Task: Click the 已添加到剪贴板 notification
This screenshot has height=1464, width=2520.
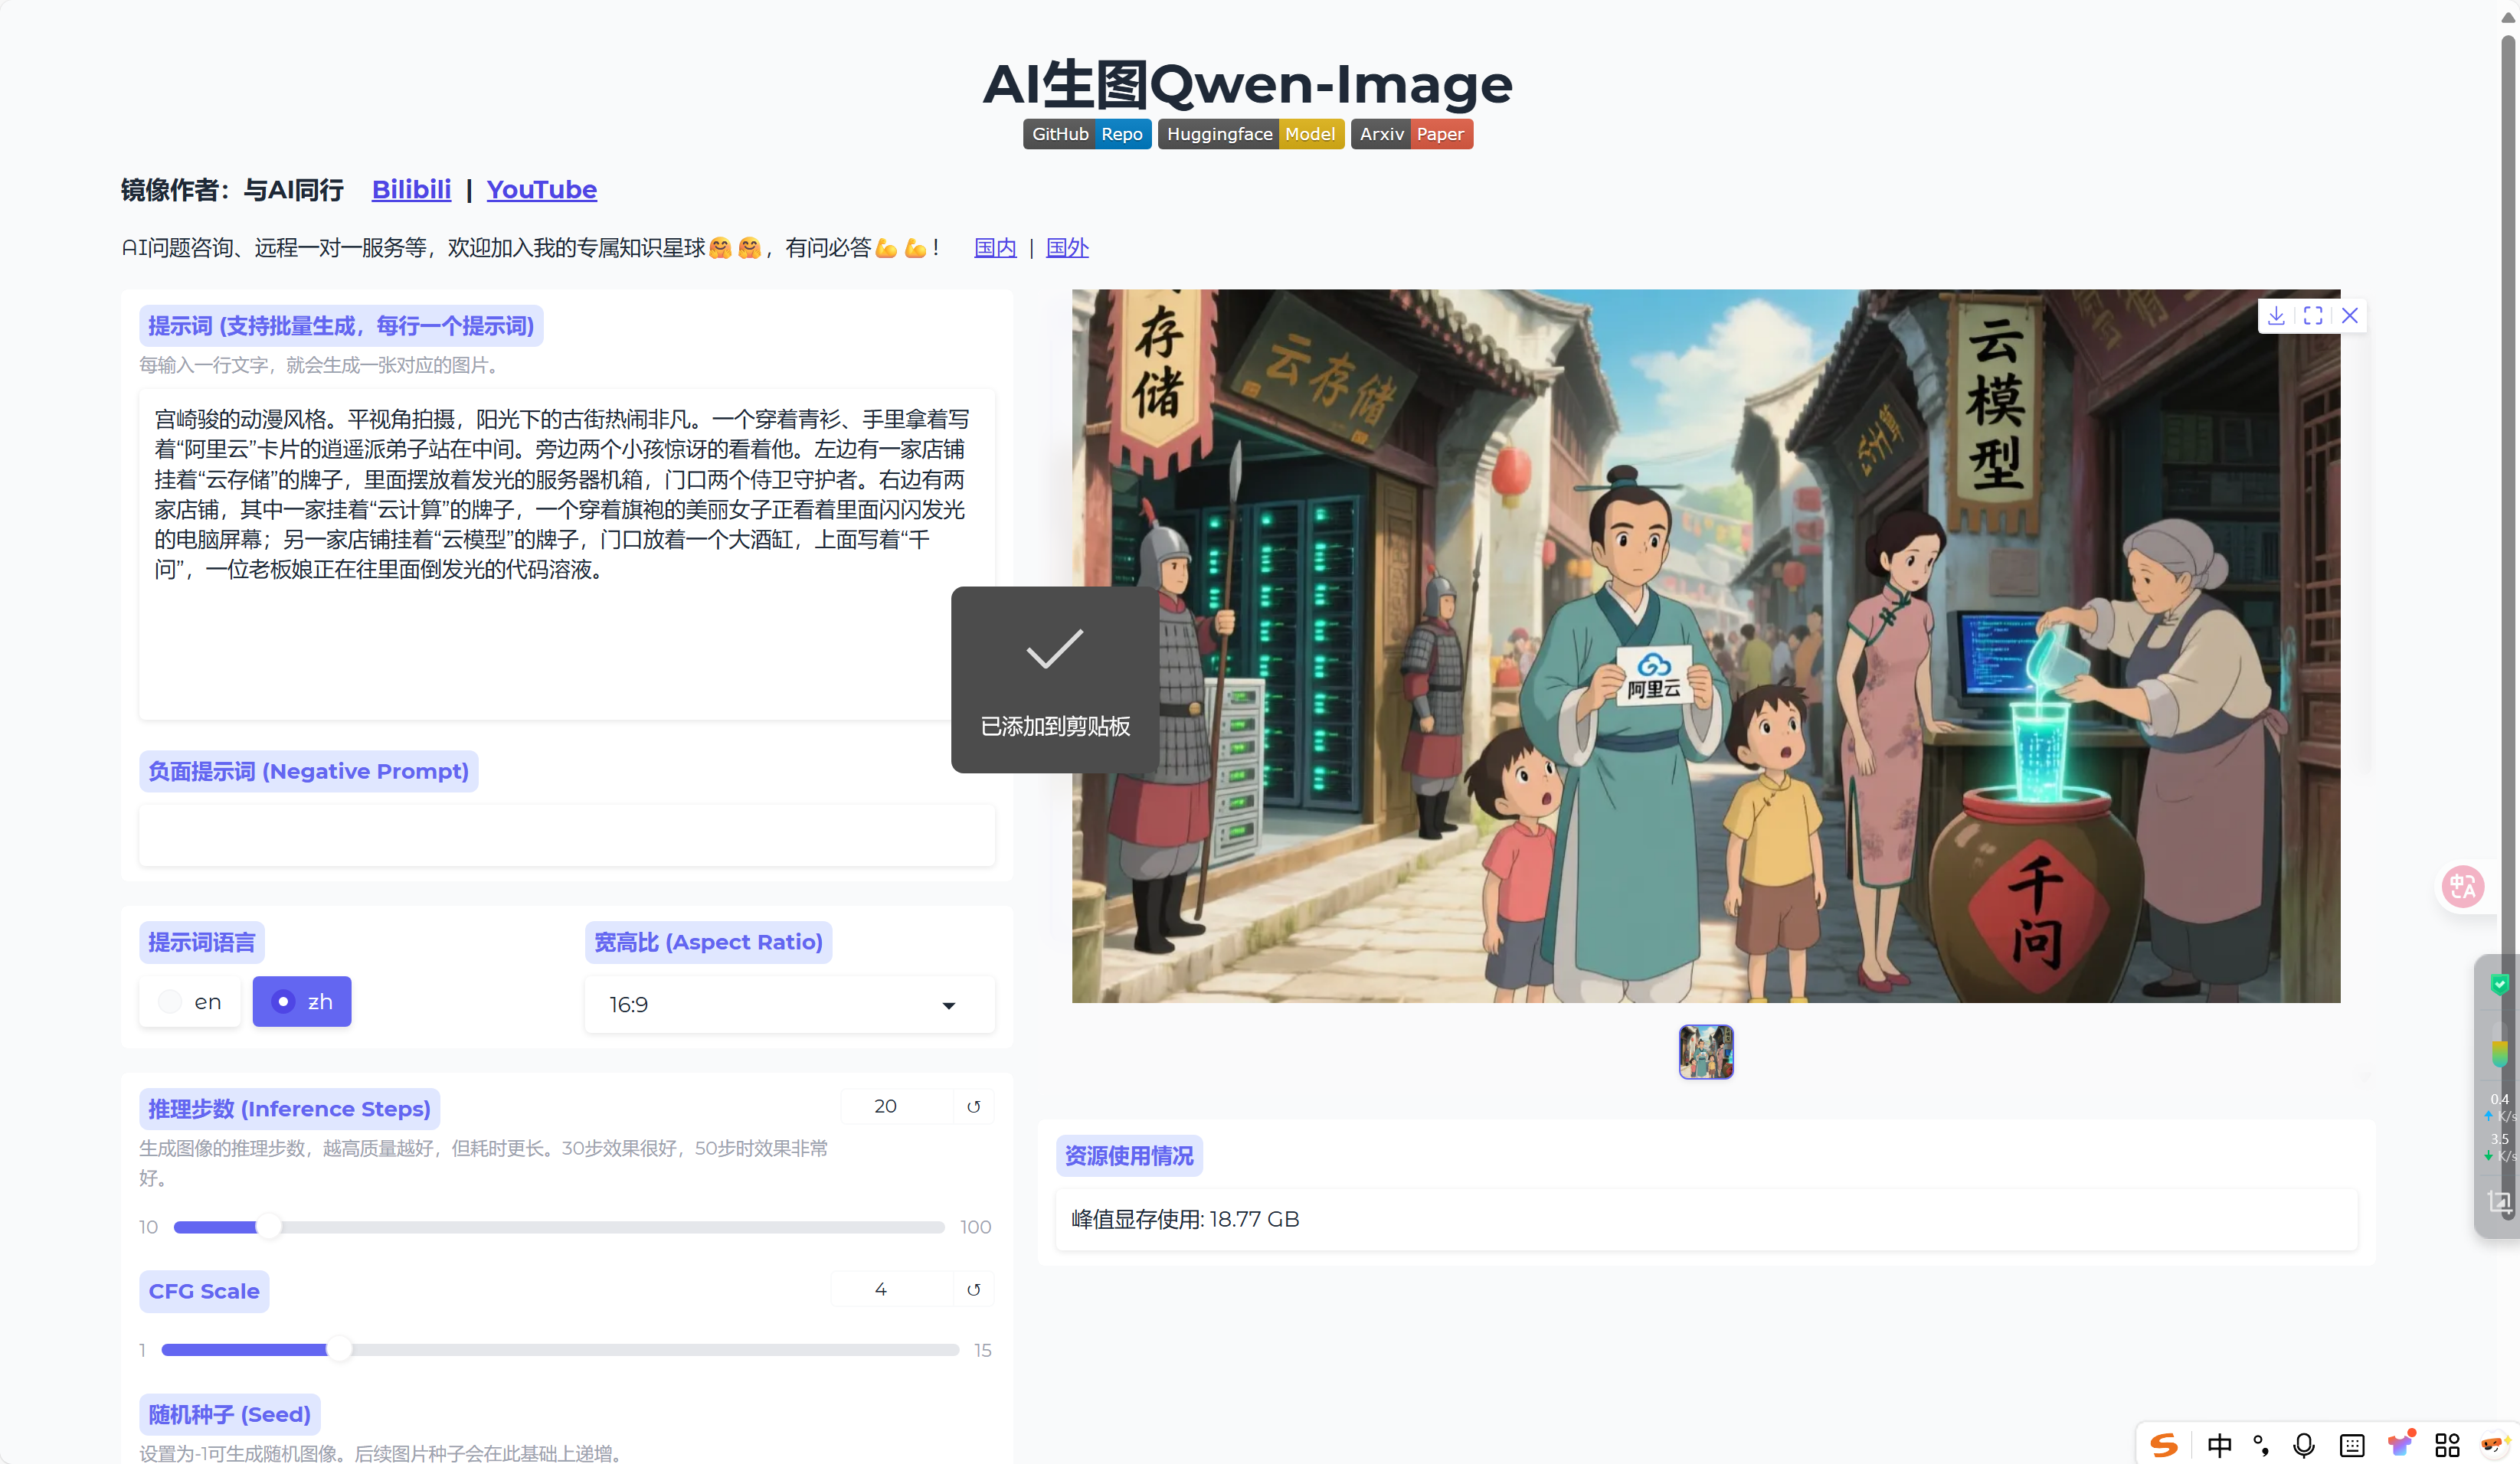Action: pyautogui.click(x=1055, y=679)
